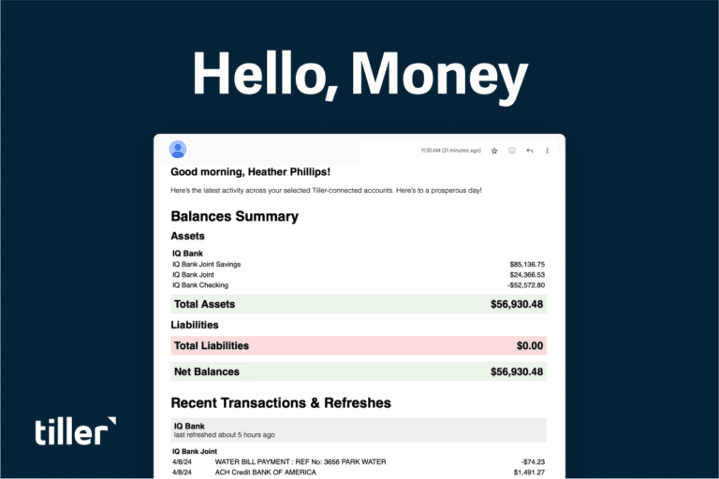Click the 'Assets' subheading
Image resolution: width=719 pixels, height=479 pixels.
coord(187,236)
